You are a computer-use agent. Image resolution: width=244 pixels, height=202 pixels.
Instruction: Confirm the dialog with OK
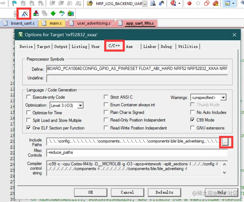click(91, 192)
